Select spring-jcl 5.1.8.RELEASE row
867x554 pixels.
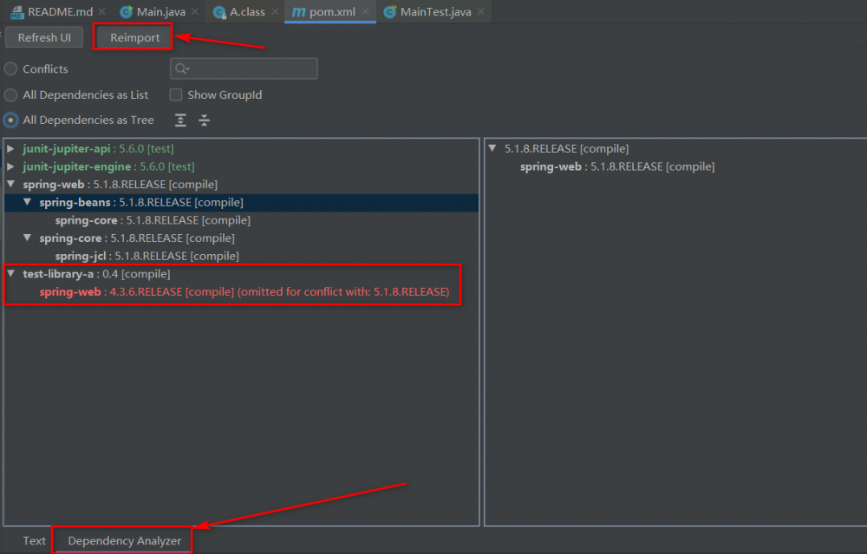[241, 256]
